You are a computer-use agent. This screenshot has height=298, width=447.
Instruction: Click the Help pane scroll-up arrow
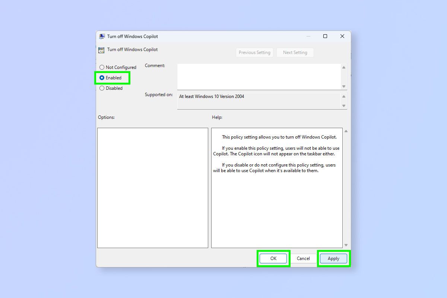click(346, 131)
